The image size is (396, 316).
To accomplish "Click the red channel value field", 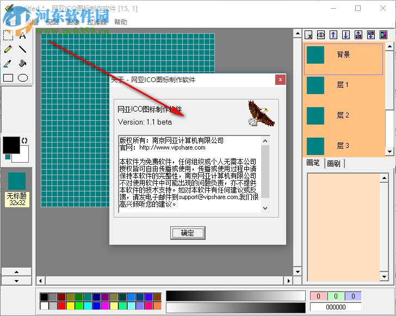I will tap(318, 296).
